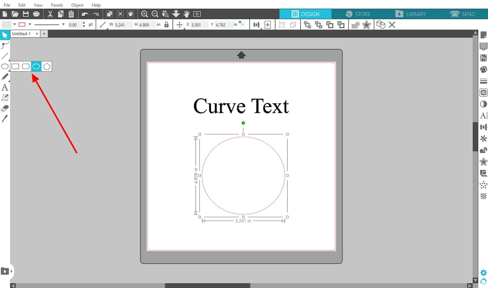Open the Object menu

pyautogui.click(x=77, y=5)
